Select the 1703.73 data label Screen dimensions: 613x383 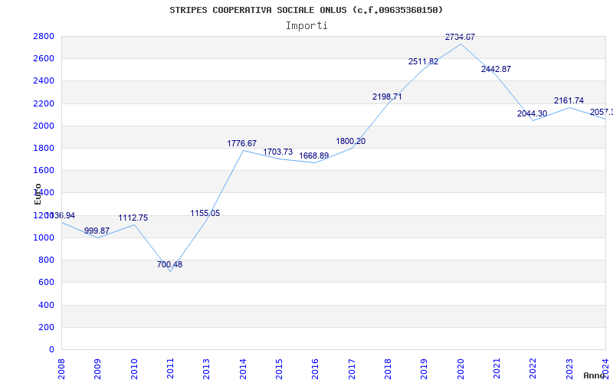(x=278, y=152)
